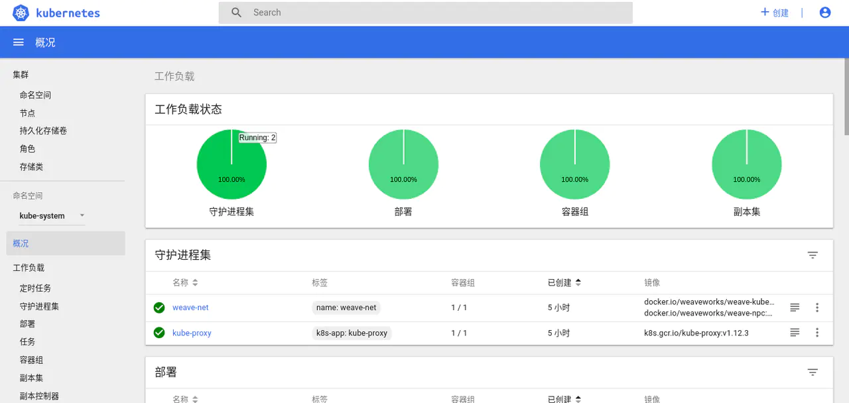Viewport: 849px width, 403px height.
Task: Click the 部署 status pie chart
Action: (x=403, y=164)
